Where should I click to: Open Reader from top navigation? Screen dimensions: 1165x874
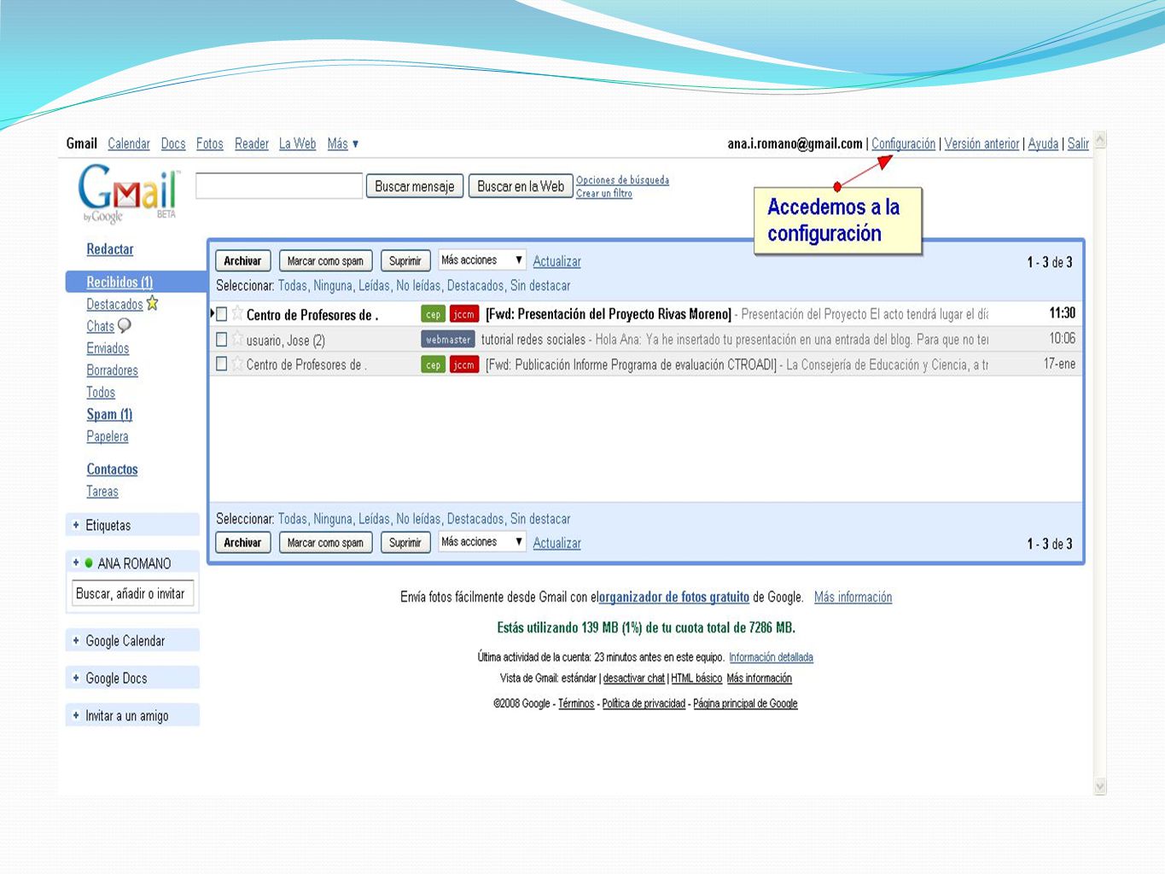pyautogui.click(x=252, y=143)
